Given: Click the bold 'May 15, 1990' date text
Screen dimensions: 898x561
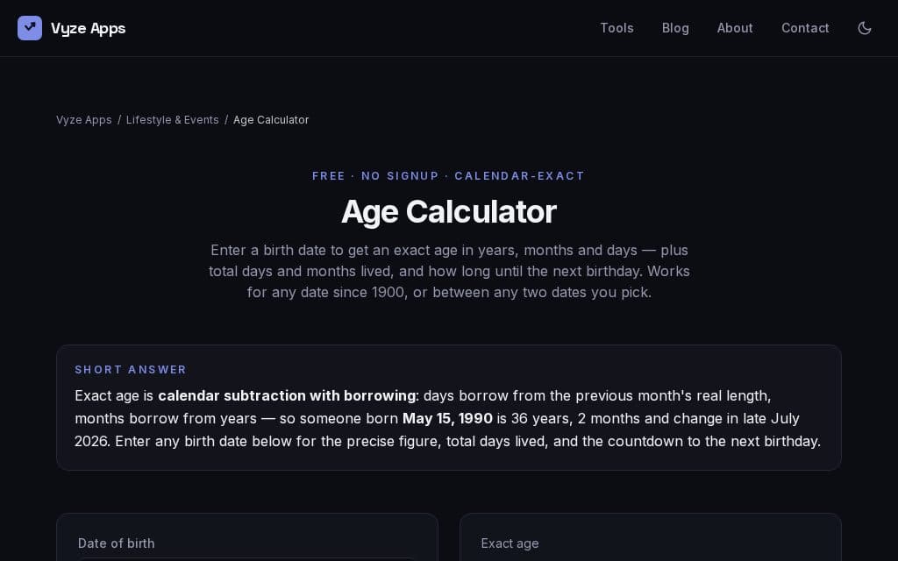Looking at the screenshot, I should (x=447, y=418).
